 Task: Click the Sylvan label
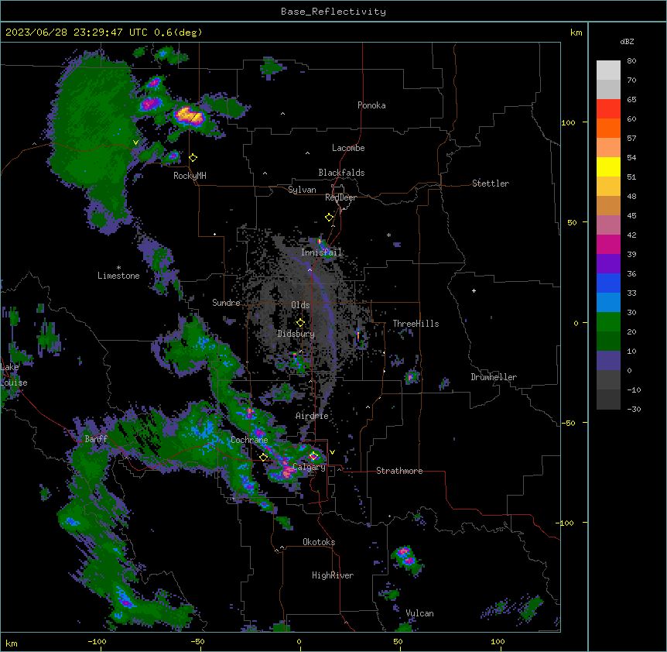pos(302,190)
